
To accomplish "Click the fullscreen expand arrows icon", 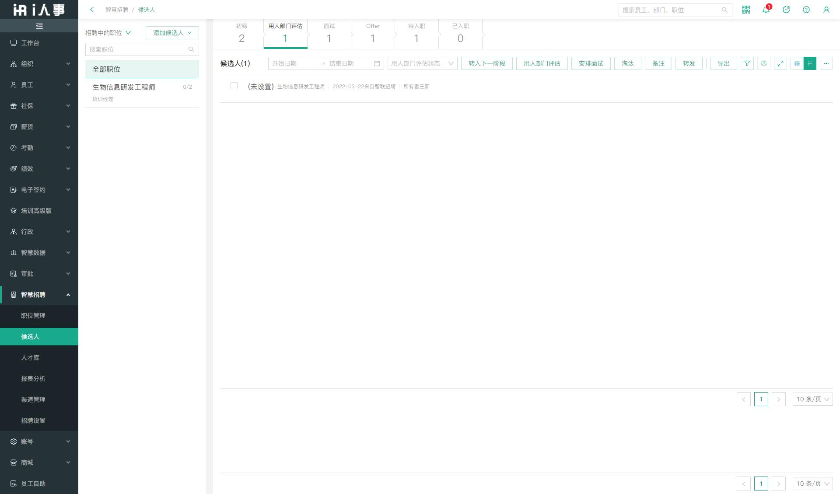I will 780,63.
